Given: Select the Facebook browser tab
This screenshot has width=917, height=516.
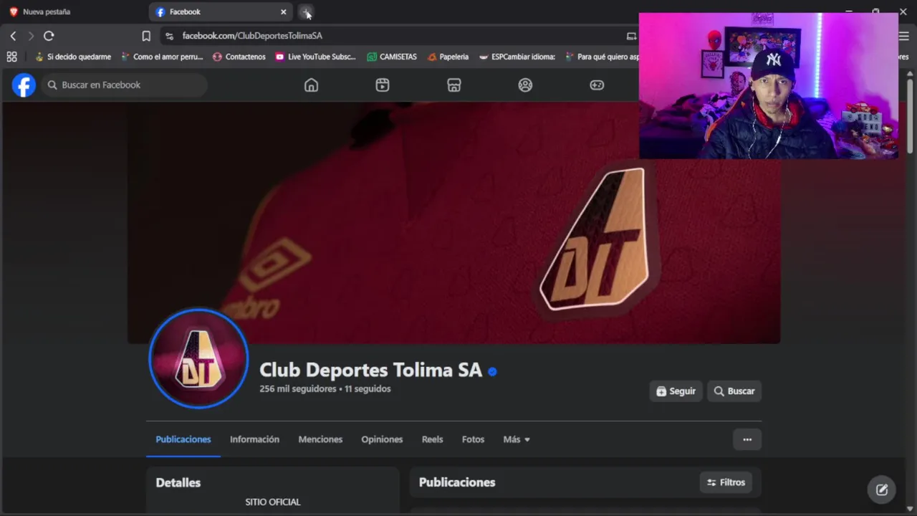Looking at the screenshot, I should (x=221, y=12).
